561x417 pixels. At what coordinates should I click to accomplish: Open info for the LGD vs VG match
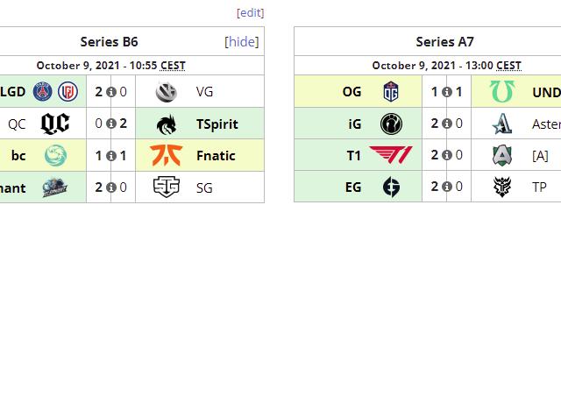click(111, 91)
